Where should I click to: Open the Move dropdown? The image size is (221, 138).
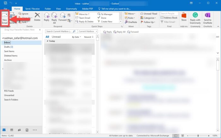130,14
